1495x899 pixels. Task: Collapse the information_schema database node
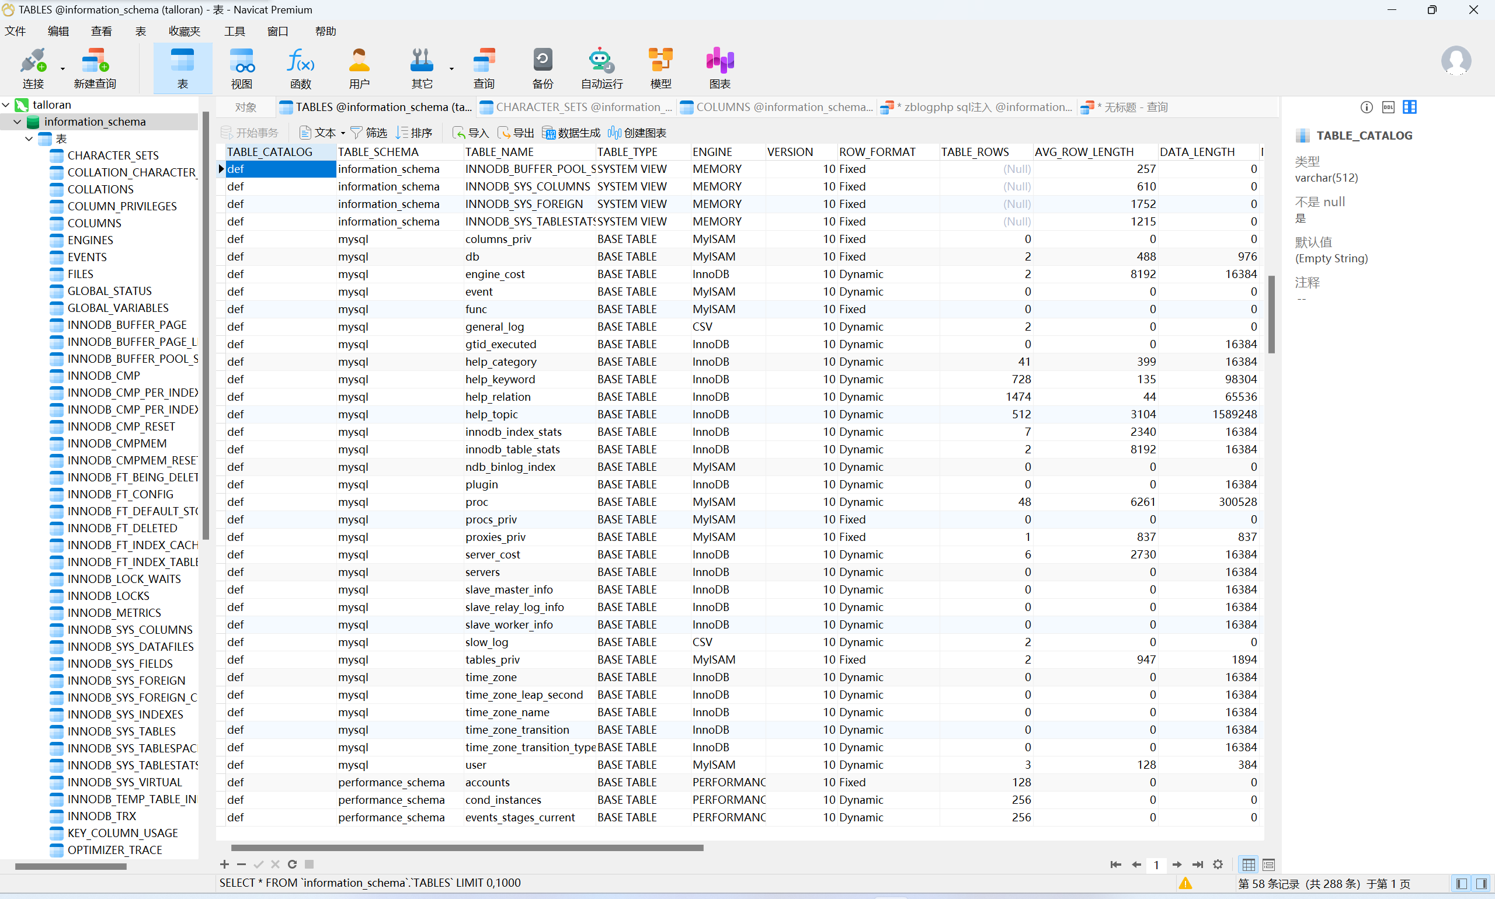(18, 122)
